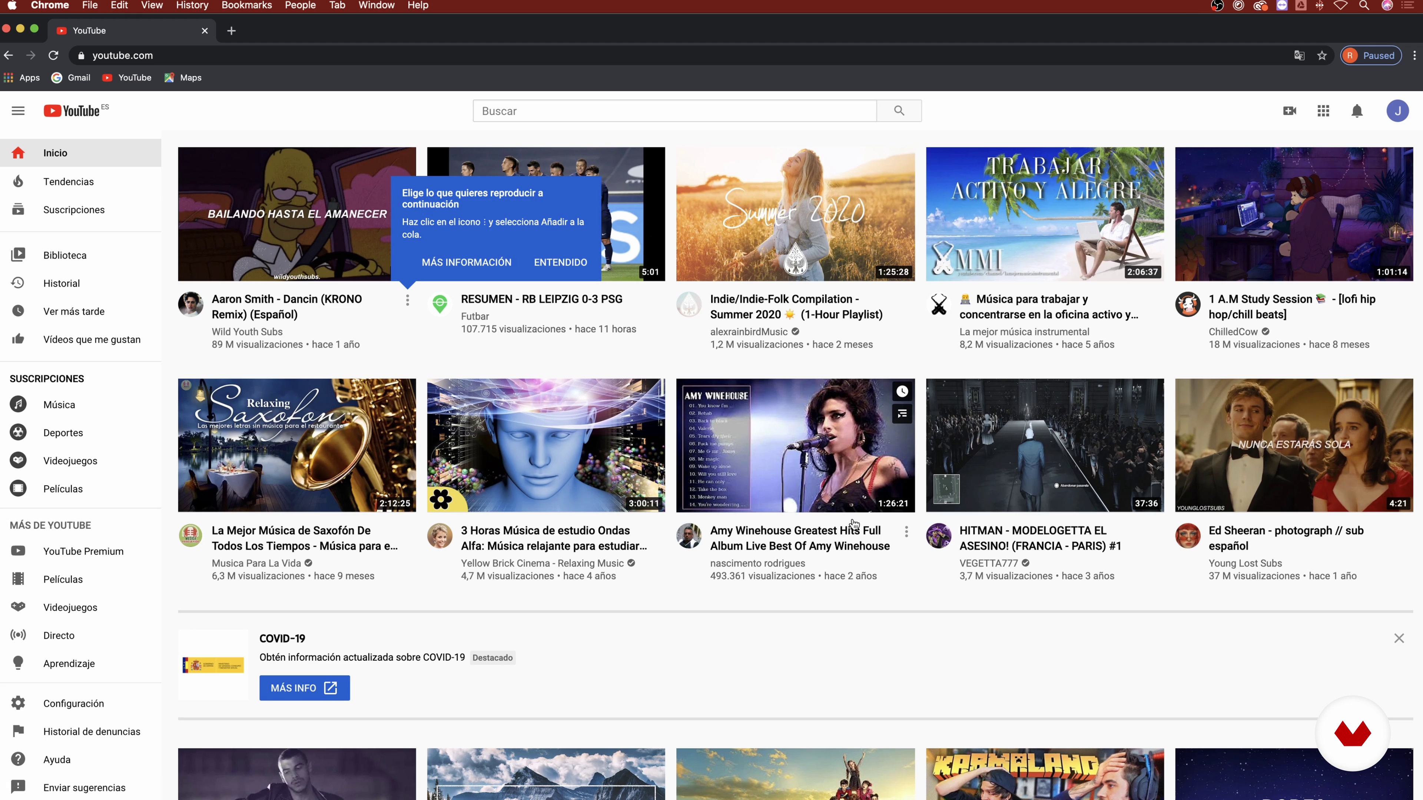Image resolution: width=1423 pixels, height=800 pixels.
Task: Open the Gmail bookmark
Action: (71, 78)
